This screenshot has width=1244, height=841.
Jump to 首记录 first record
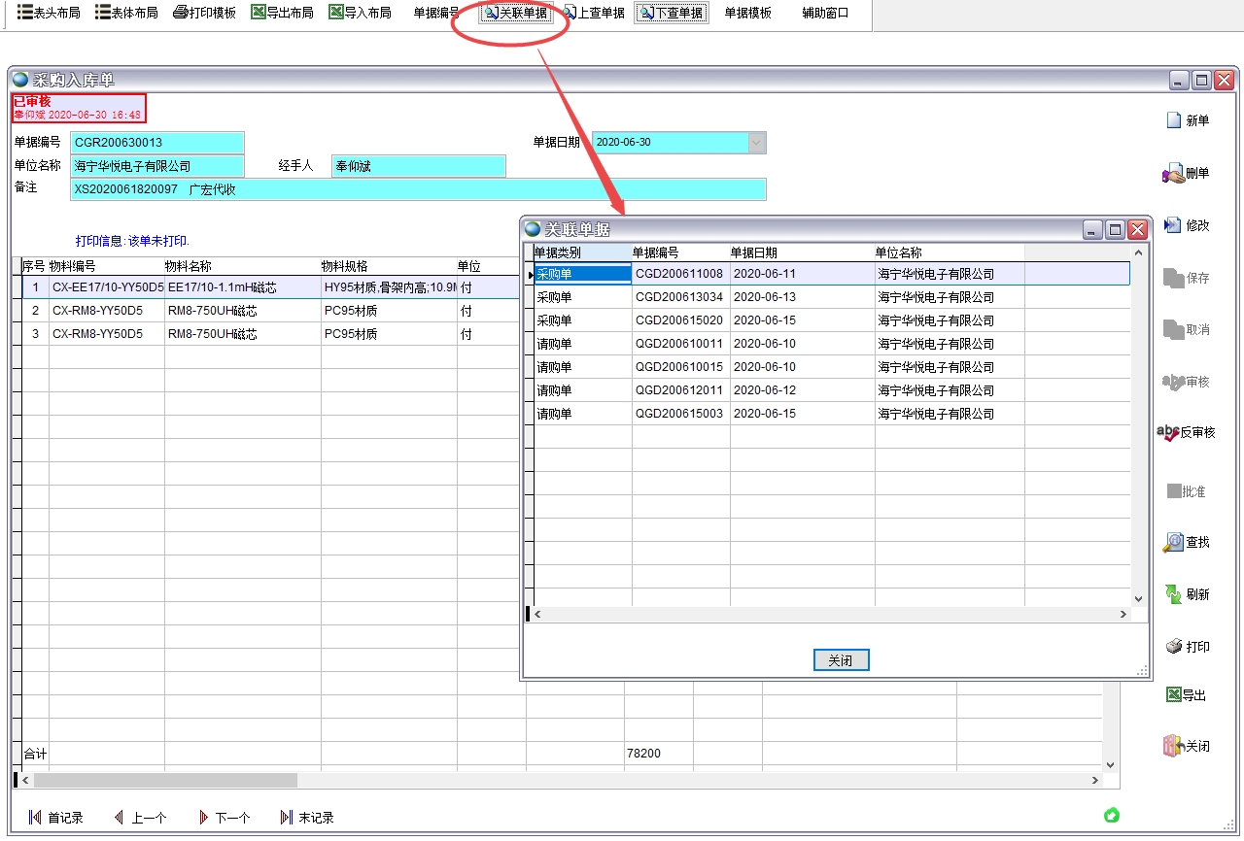click(56, 818)
